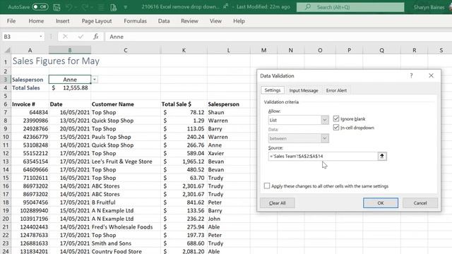Close the Data Validation dialog
This screenshot has width=452, height=254.
pyautogui.click(x=431, y=75)
